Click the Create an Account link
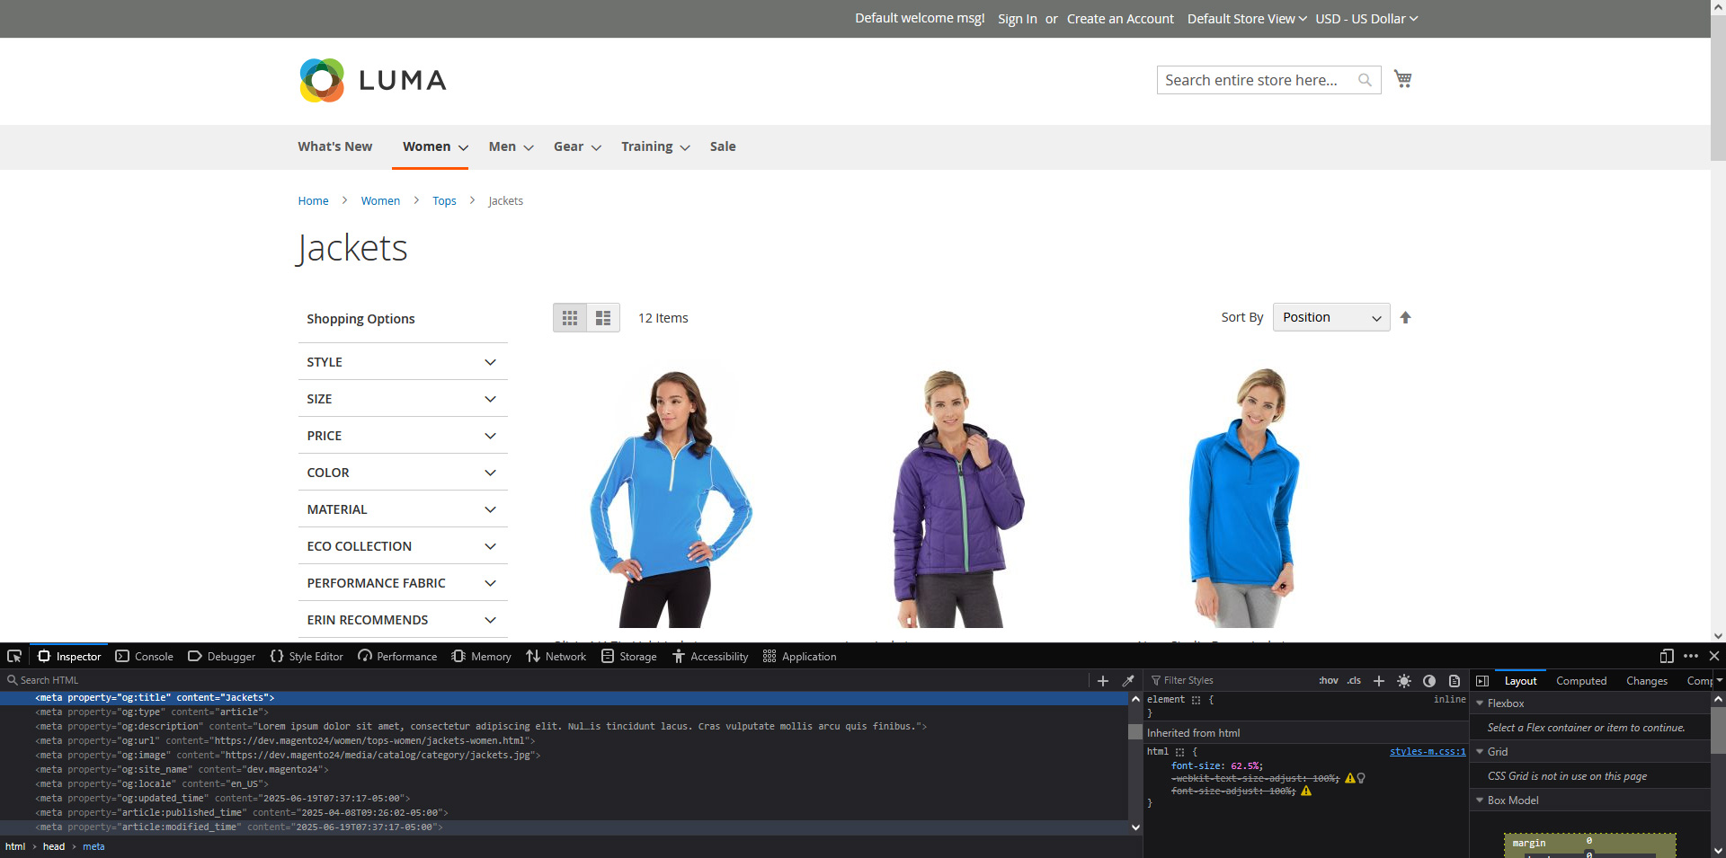The image size is (1726, 858). (1119, 18)
